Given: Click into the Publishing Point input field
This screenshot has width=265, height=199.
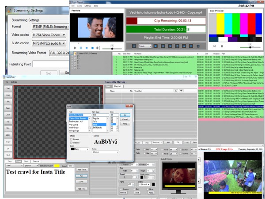Looking at the screenshot, I should (51, 64).
